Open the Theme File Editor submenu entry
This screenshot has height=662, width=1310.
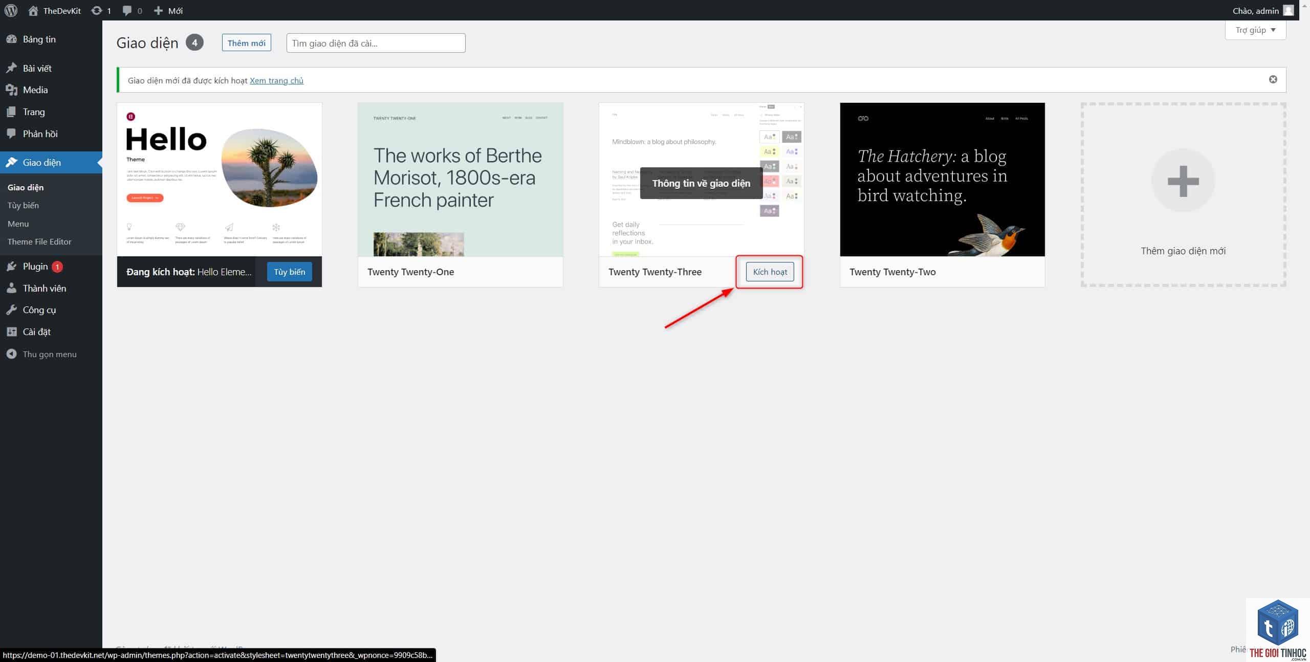pos(39,241)
